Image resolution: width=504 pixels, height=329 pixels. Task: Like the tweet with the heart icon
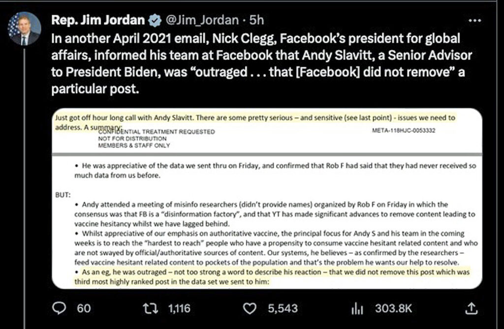point(251,308)
